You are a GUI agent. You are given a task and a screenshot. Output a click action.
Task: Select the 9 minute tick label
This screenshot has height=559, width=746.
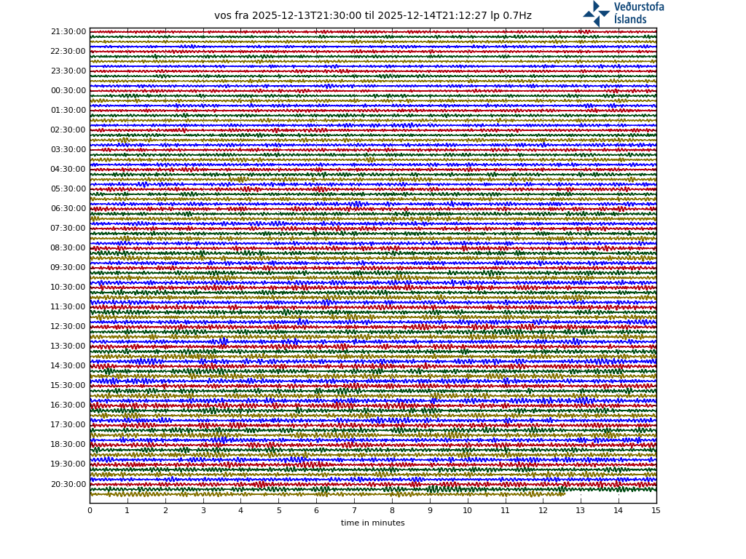click(x=430, y=511)
